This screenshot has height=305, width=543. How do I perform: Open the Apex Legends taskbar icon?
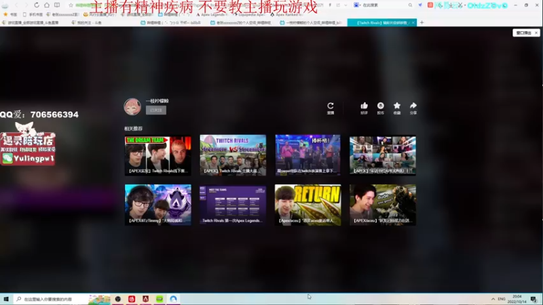click(x=145, y=299)
